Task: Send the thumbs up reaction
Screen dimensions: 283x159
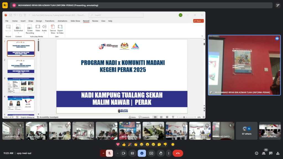Action: click(x=124, y=144)
